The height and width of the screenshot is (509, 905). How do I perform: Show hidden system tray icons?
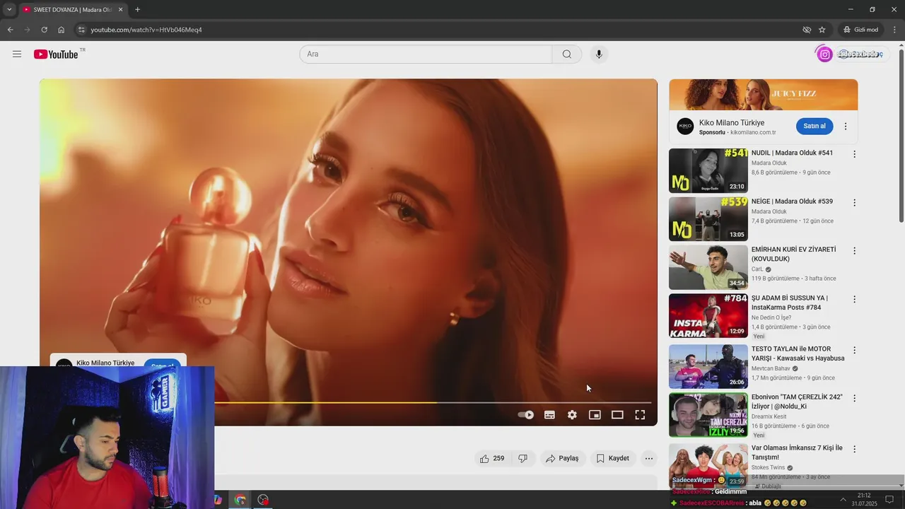(x=843, y=500)
